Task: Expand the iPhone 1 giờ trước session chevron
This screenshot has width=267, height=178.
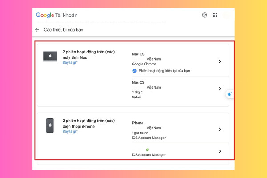Action: [x=220, y=129]
